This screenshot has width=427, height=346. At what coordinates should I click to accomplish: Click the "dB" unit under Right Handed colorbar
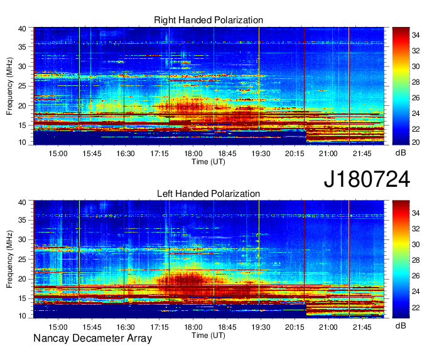pos(401,153)
